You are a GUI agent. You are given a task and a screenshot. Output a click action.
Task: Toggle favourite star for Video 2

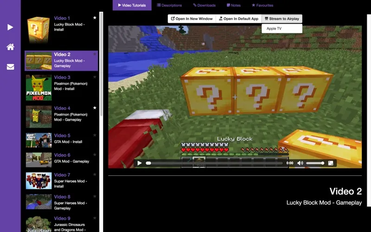(95, 54)
